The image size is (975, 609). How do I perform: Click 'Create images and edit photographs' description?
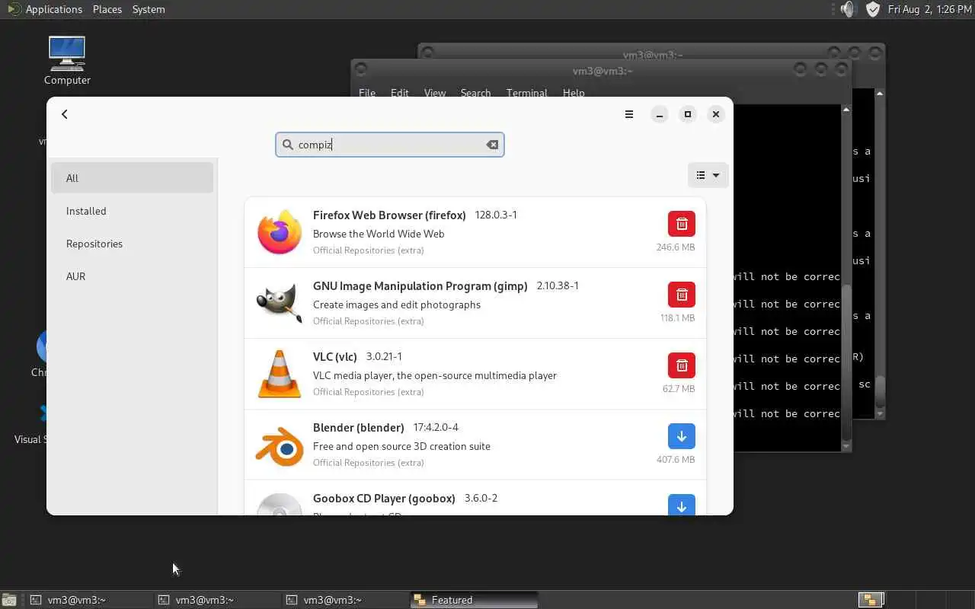(397, 304)
